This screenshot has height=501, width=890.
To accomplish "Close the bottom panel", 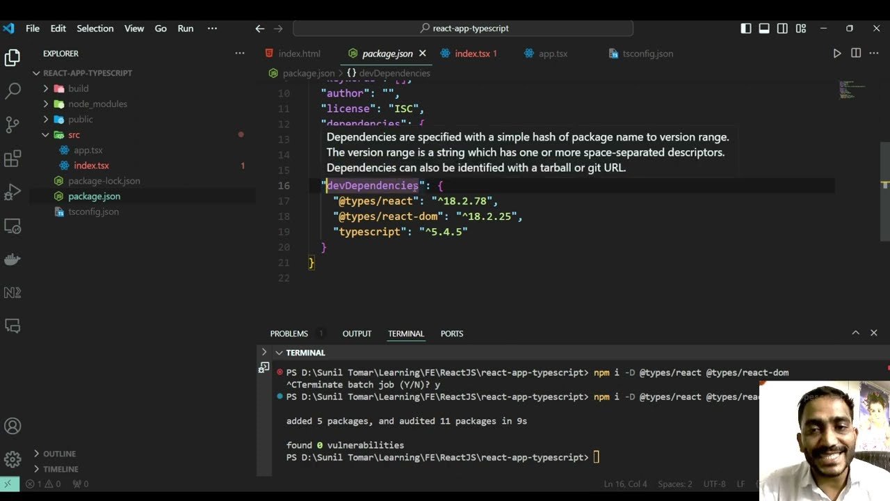I will pos(874,333).
